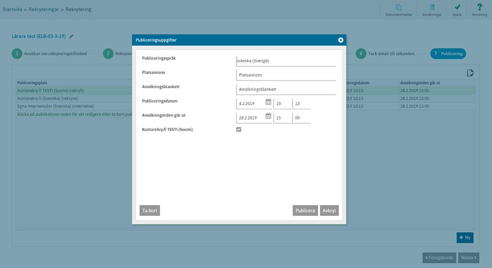Click the Ta bort button

pyautogui.click(x=150, y=210)
